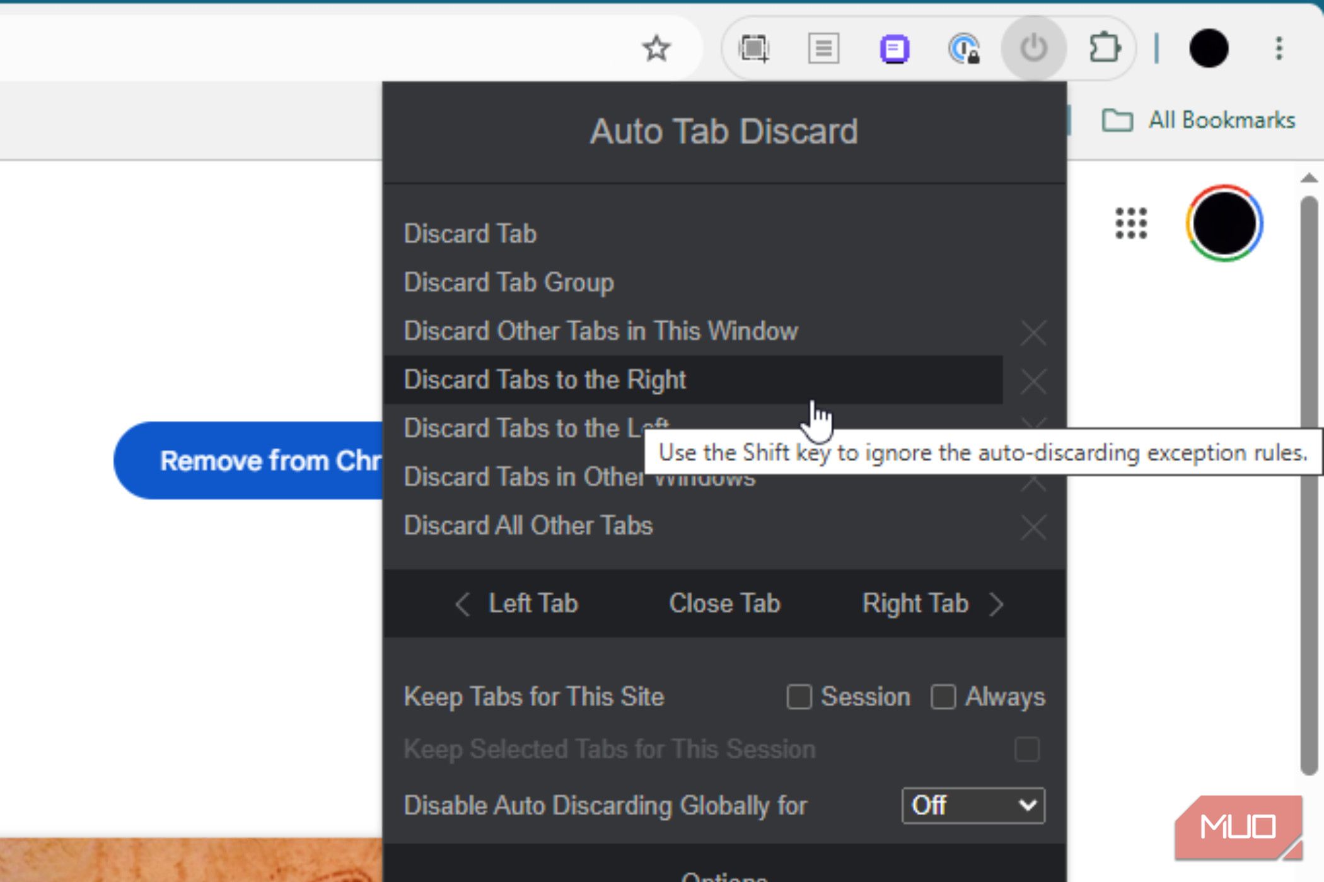1324x882 pixels.
Task: Click the page scrollbar up arrow
Action: (1309, 178)
